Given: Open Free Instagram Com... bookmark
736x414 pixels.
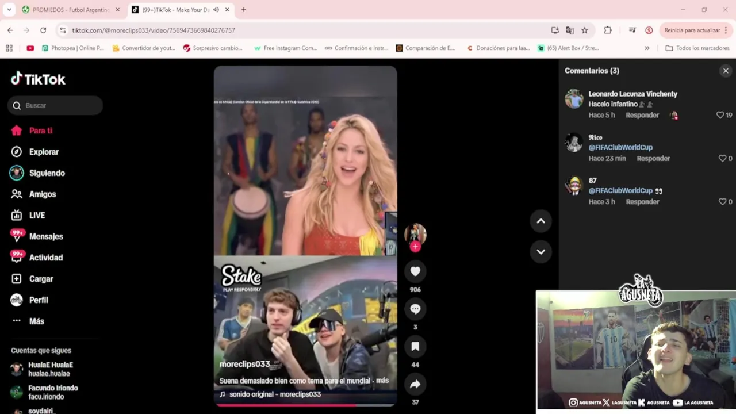Looking at the screenshot, I should click(x=285, y=48).
